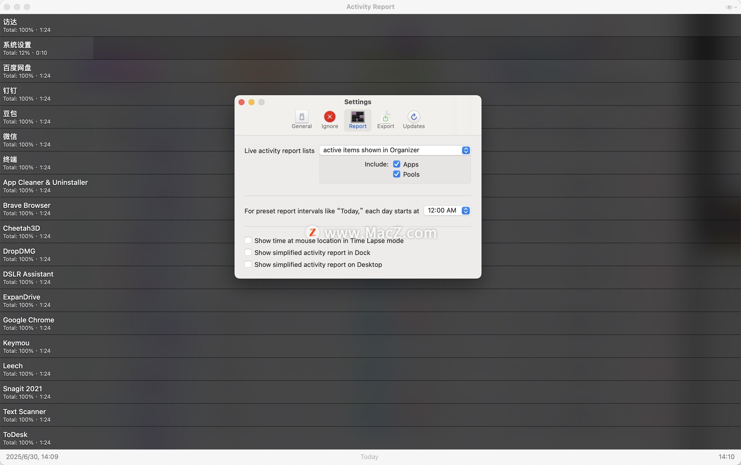Click the Today interval label
Image resolution: width=741 pixels, height=465 pixels.
coord(369,457)
